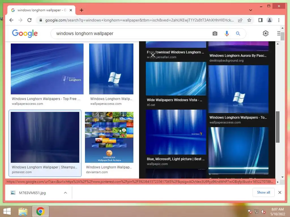Bookmark this page with the star

coord(249,20)
